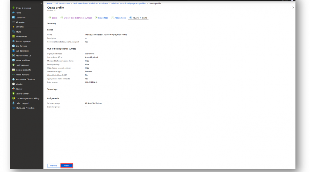
Task: Open the App Services icon
Action: click(13, 46)
